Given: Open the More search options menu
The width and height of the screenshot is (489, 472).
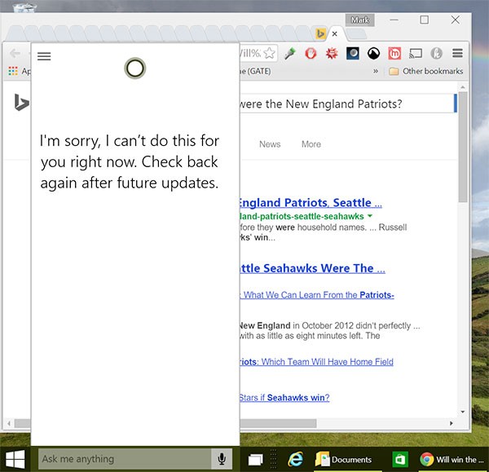Looking at the screenshot, I should pyautogui.click(x=311, y=144).
